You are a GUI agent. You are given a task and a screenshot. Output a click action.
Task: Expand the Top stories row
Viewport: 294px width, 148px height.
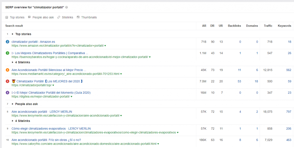coord(13,34)
